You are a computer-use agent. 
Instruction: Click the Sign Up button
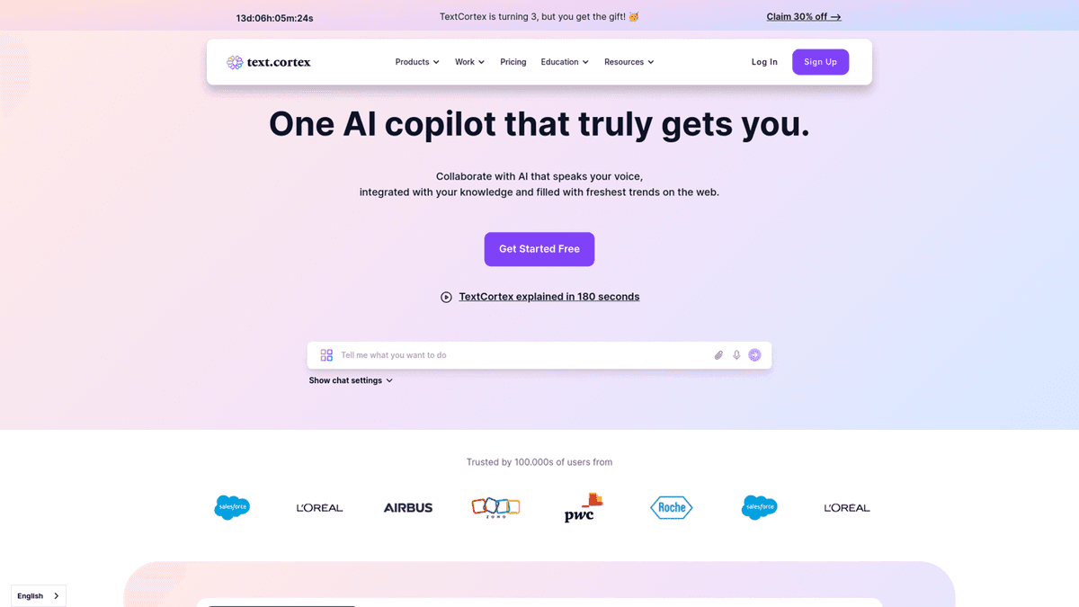[820, 62]
